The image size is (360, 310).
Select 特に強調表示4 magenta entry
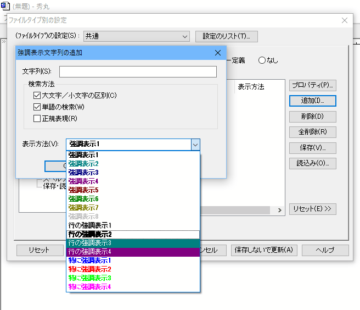tap(133, 287)
